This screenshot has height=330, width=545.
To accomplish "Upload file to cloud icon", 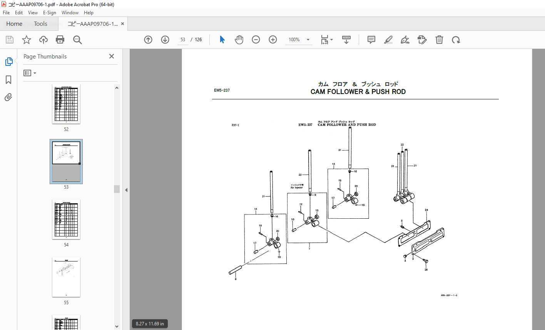I will pos(43,40).
